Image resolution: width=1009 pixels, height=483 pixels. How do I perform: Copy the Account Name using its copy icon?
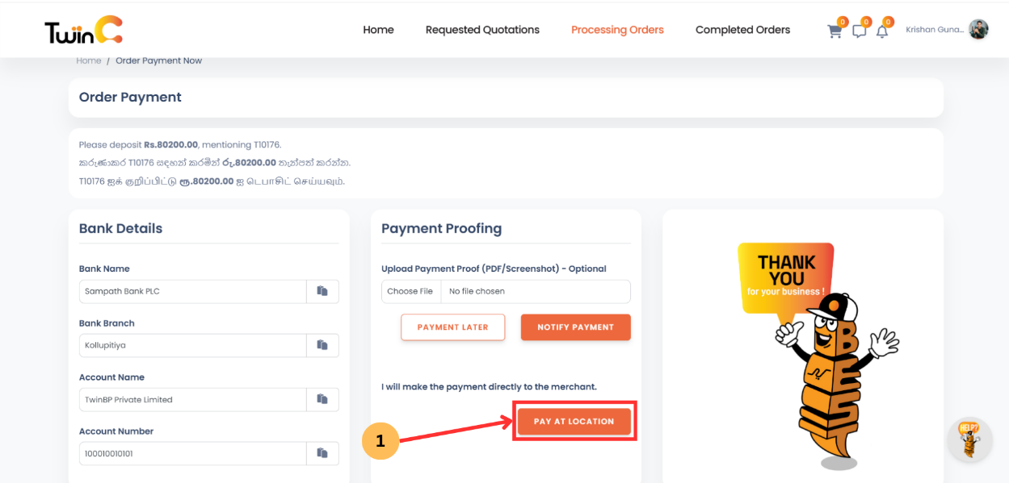coord(322,399)
